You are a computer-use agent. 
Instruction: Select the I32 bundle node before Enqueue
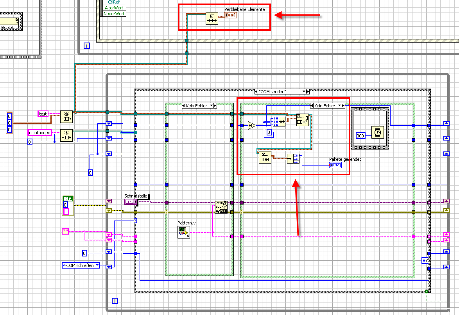(279, 121)
